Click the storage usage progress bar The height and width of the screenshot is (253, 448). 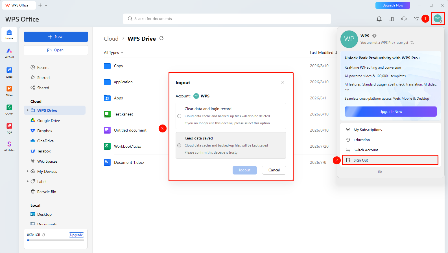tap(56, 240)
